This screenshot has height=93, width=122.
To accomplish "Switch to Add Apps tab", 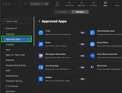I will pos(80,12).
